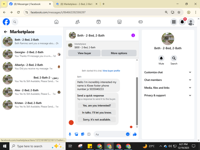Open the Arabic-named 2-Bed, 2-Bath conversation
Viewport: 200px width, 150px height.
[32, 80]
